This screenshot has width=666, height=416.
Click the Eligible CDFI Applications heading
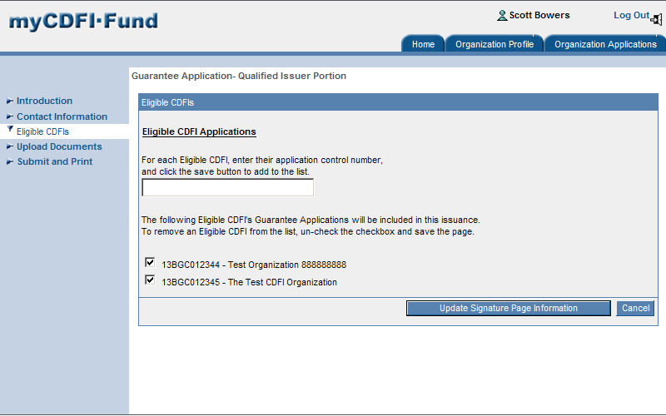pyautogui.click(x=199, y=131)
